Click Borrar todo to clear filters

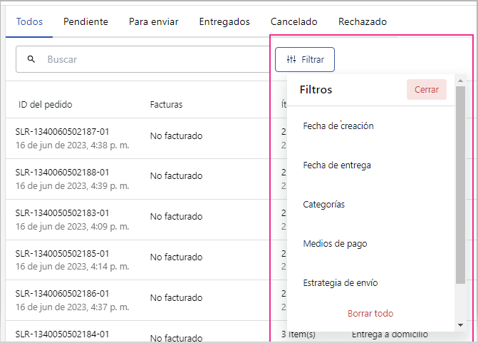click(370, 314)
